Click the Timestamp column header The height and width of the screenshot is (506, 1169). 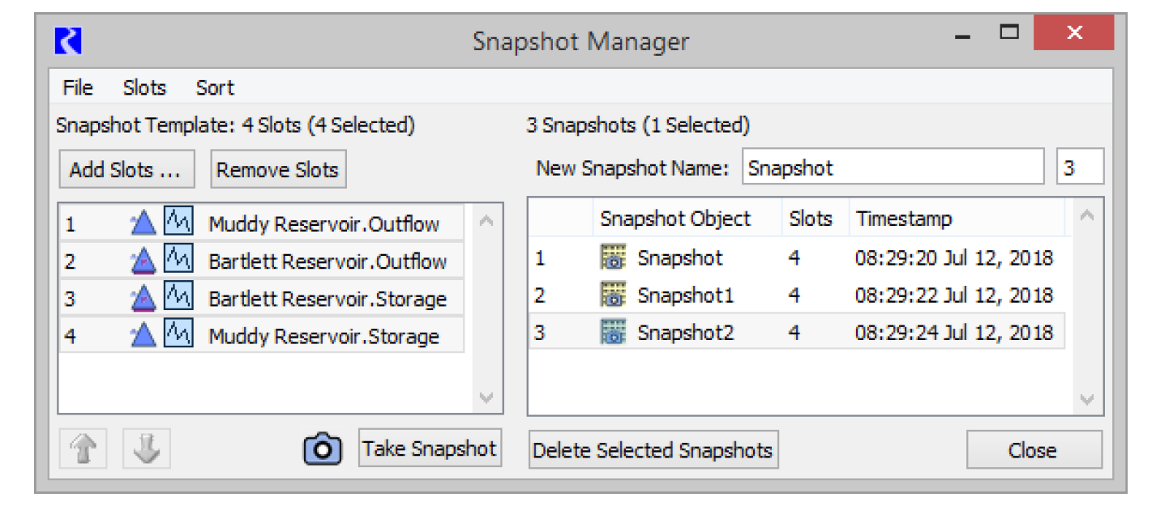tap(904, 219)
